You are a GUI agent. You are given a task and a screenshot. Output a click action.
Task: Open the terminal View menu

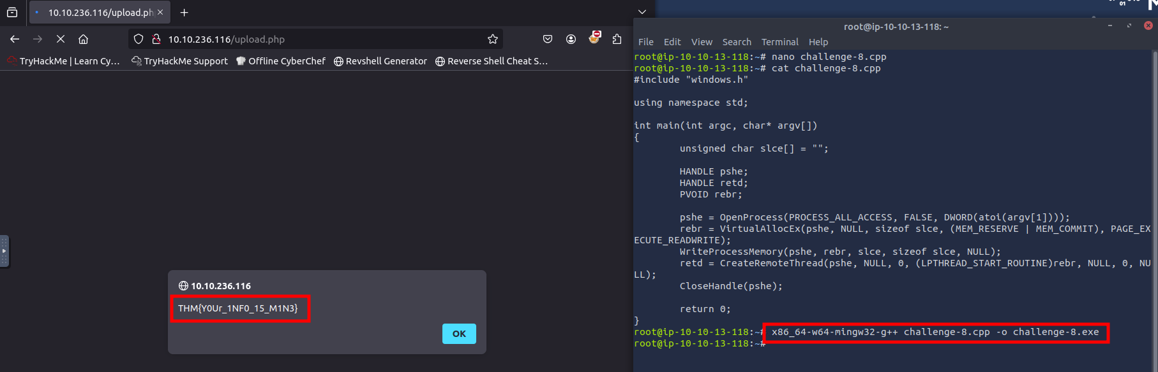(x=702, y=42)
